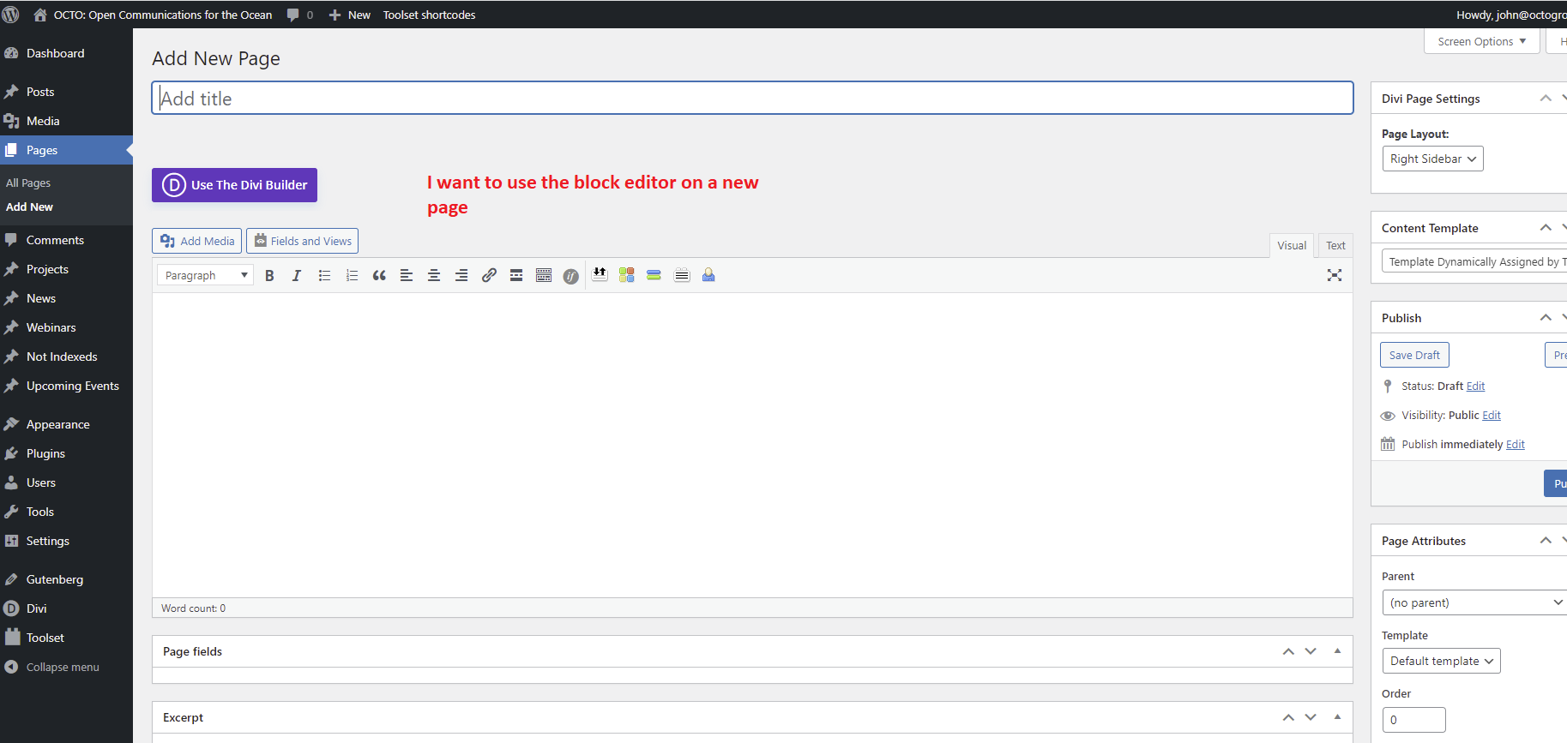Viewport: 1567px width, 743px height.
Task: Move Page fields box up
Action: click(x=1288, y=651)
